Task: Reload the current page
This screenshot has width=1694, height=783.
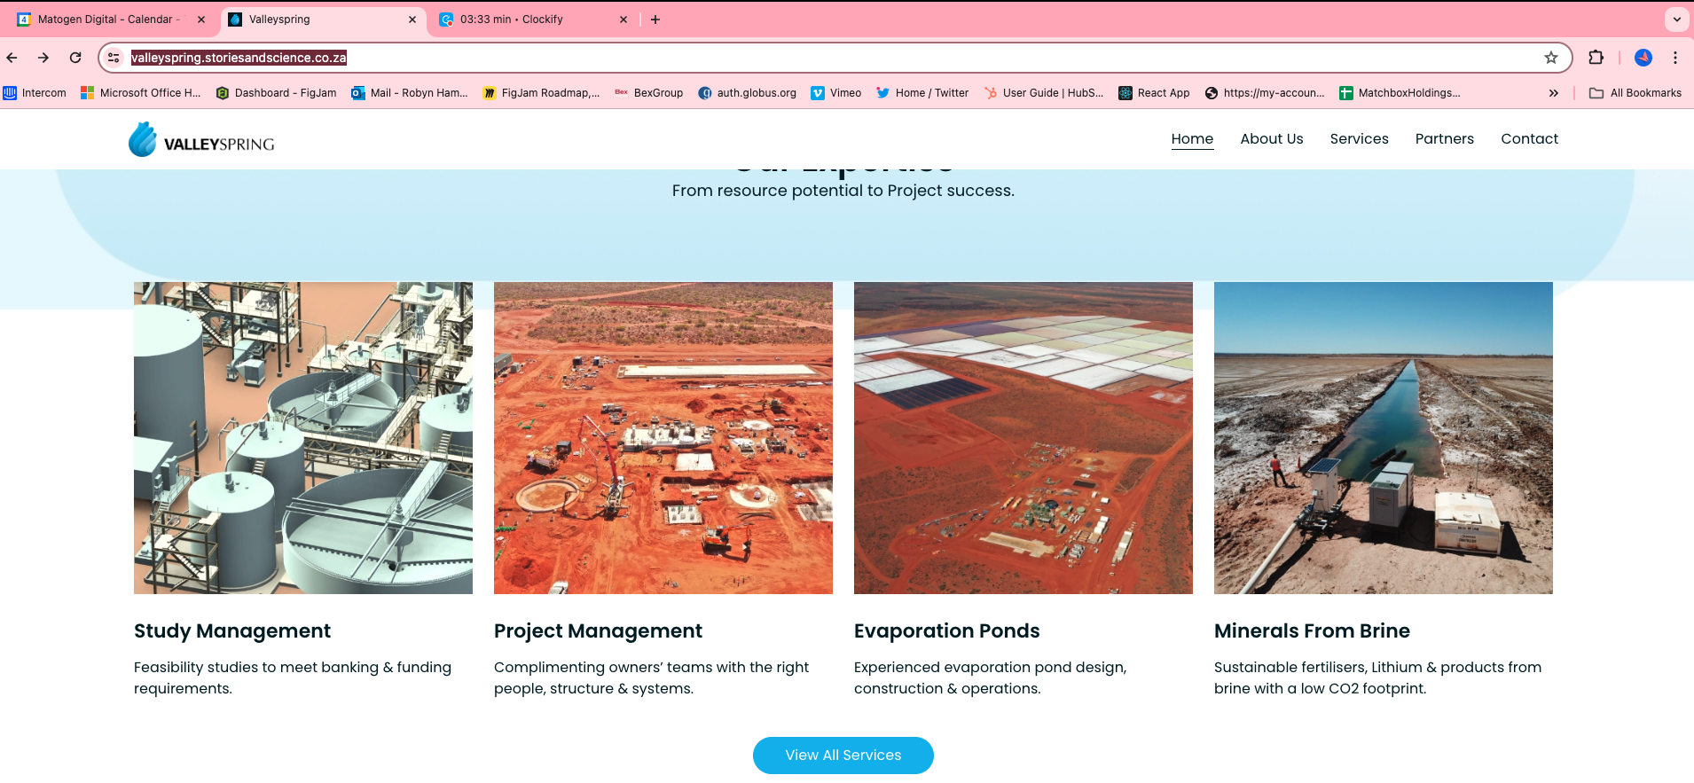Action: (75, 58)
